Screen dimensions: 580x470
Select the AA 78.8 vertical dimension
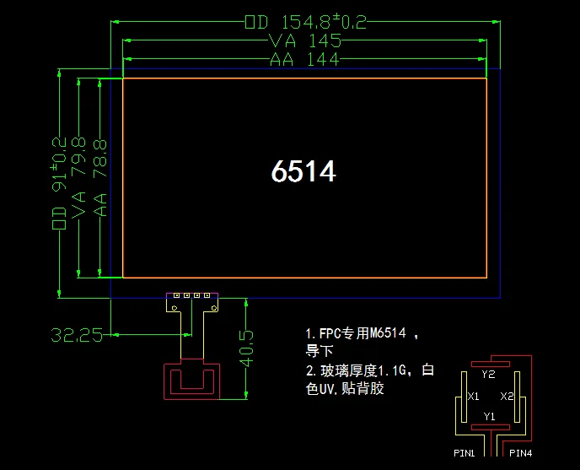click(99, 178)
